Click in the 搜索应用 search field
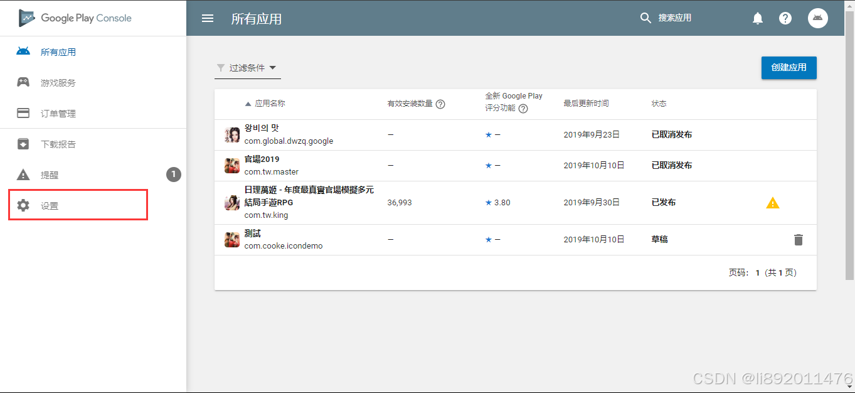Image resolution: width=855 pixels, height=393 pixels. point(675,18)
